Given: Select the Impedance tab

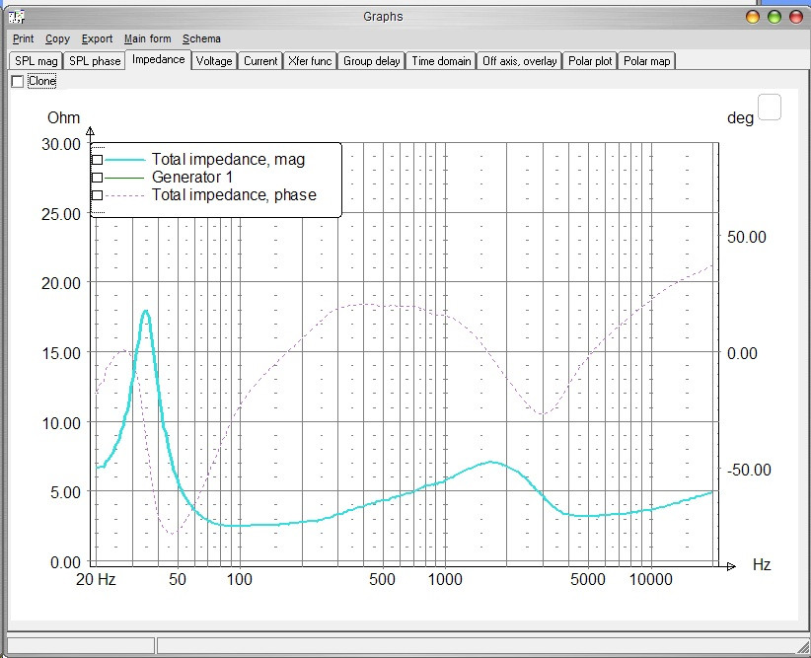Looking at the screenshot, I should point(158,59).
